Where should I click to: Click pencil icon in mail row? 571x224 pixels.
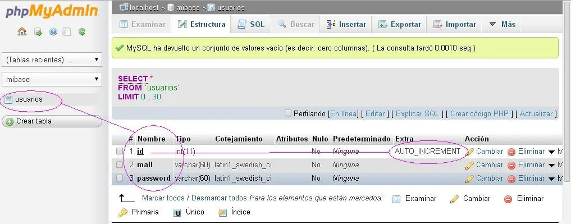470,165
